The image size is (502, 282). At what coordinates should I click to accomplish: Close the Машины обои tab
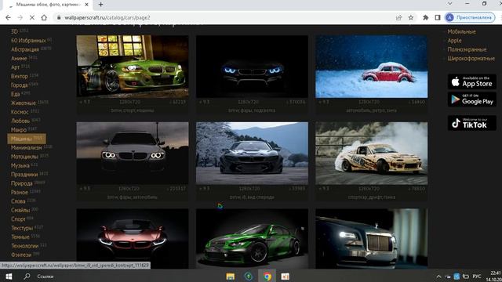coord(87,5)
